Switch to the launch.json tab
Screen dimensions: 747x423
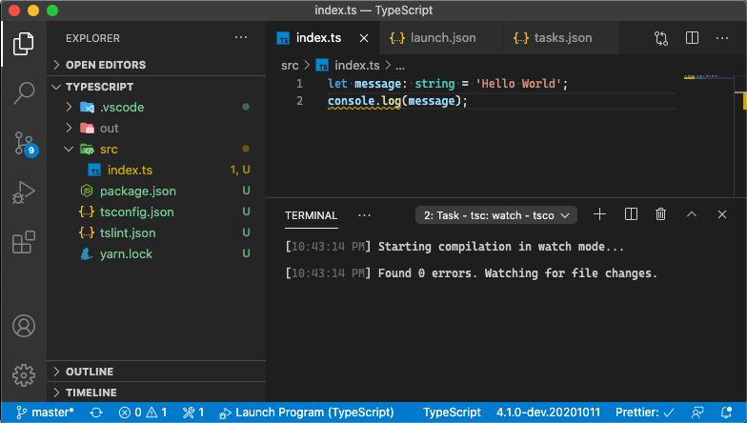pos(442,38)
